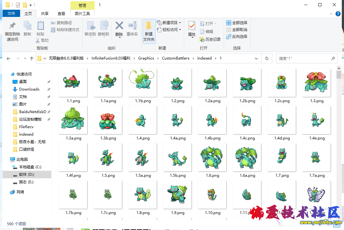Click InfiniteFusion6.03福利 breadcrumb
The height and width of the screenshot is (230, 344).
[x=111, y=58]
